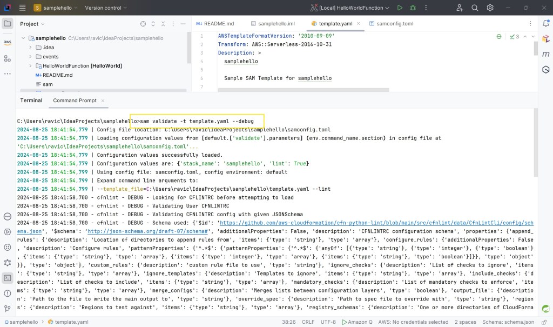Toggle the Terminal tool window icon
Viewport: 553px width, 327px height.
(8, 278)
